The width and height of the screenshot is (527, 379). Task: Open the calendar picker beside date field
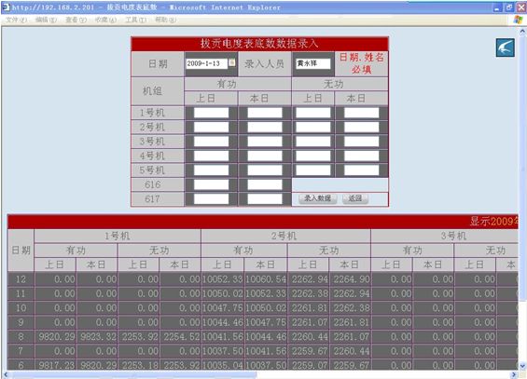pos(232,62)
